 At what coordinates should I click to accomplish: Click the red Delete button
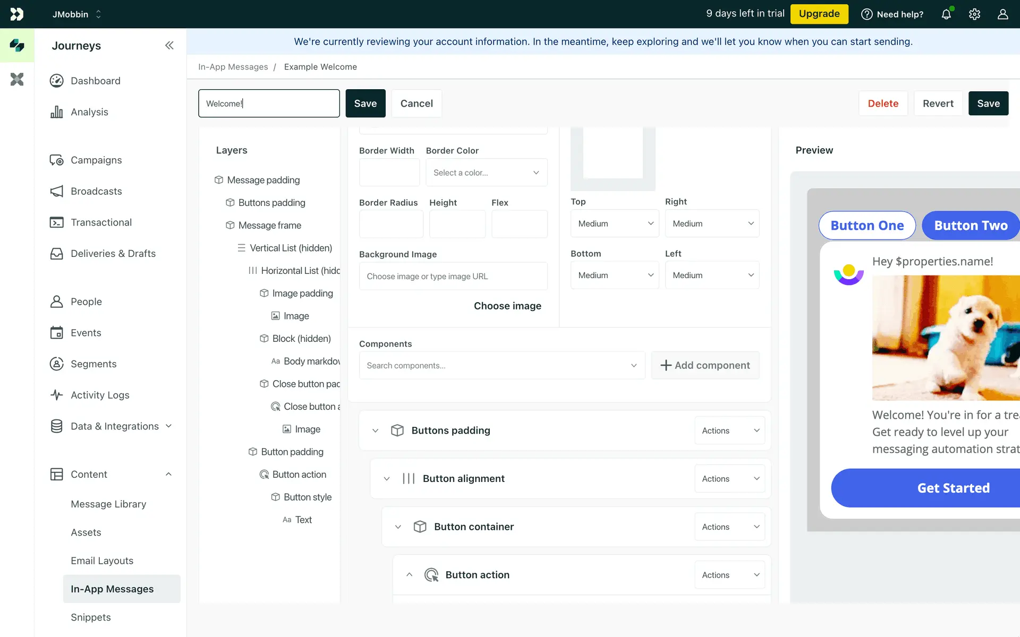click(x=882, y=104)
